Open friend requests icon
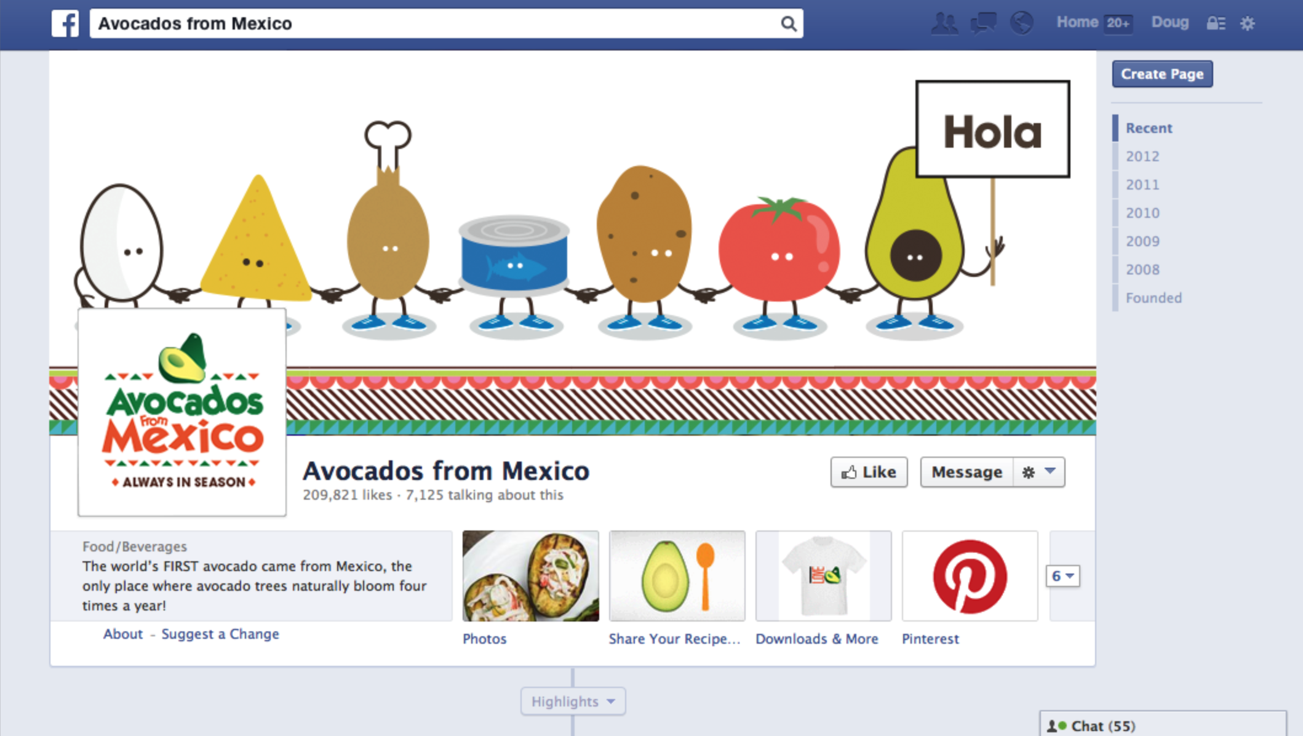Screen dimensions: 1303x736 tap(944, 23)
